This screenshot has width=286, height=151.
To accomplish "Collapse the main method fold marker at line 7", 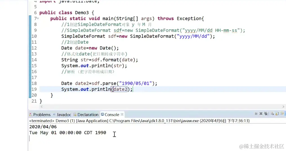I will (x=38, y=18).
